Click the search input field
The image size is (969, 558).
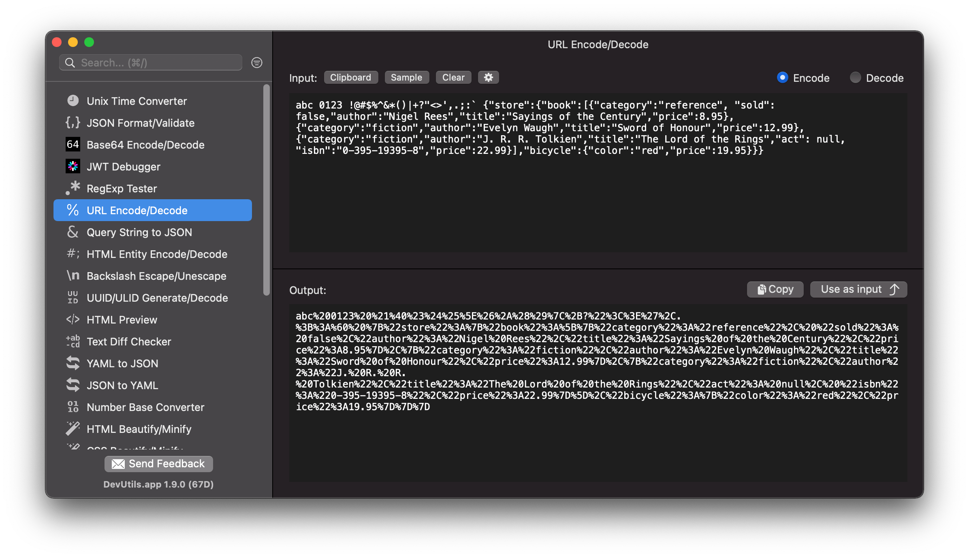pos(152,62)
